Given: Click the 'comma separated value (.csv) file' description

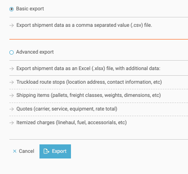Looking at the screenshot, I should (84, 25).
